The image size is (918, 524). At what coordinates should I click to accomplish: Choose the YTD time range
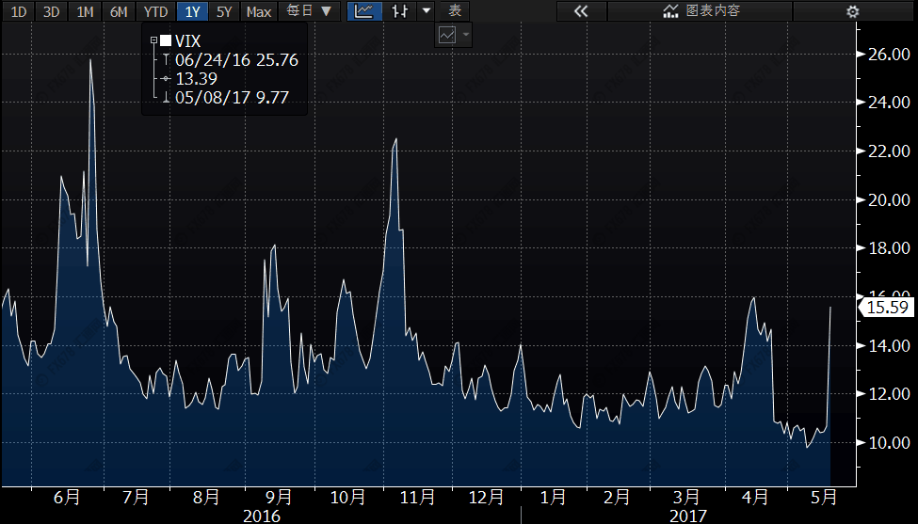click(x=155, y=11)
